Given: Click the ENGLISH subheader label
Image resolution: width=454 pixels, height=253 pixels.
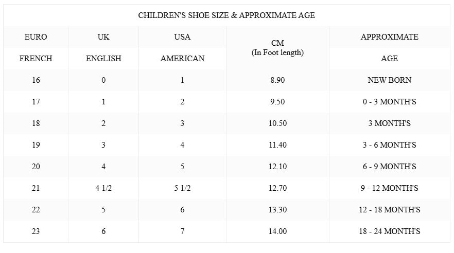Looking at the screenshot, I should 103,59.
